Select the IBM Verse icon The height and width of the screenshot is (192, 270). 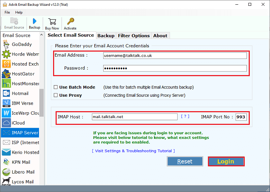point(6,103)
